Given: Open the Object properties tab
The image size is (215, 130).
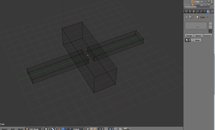Looking at the screenshot, I should [194, 12].
